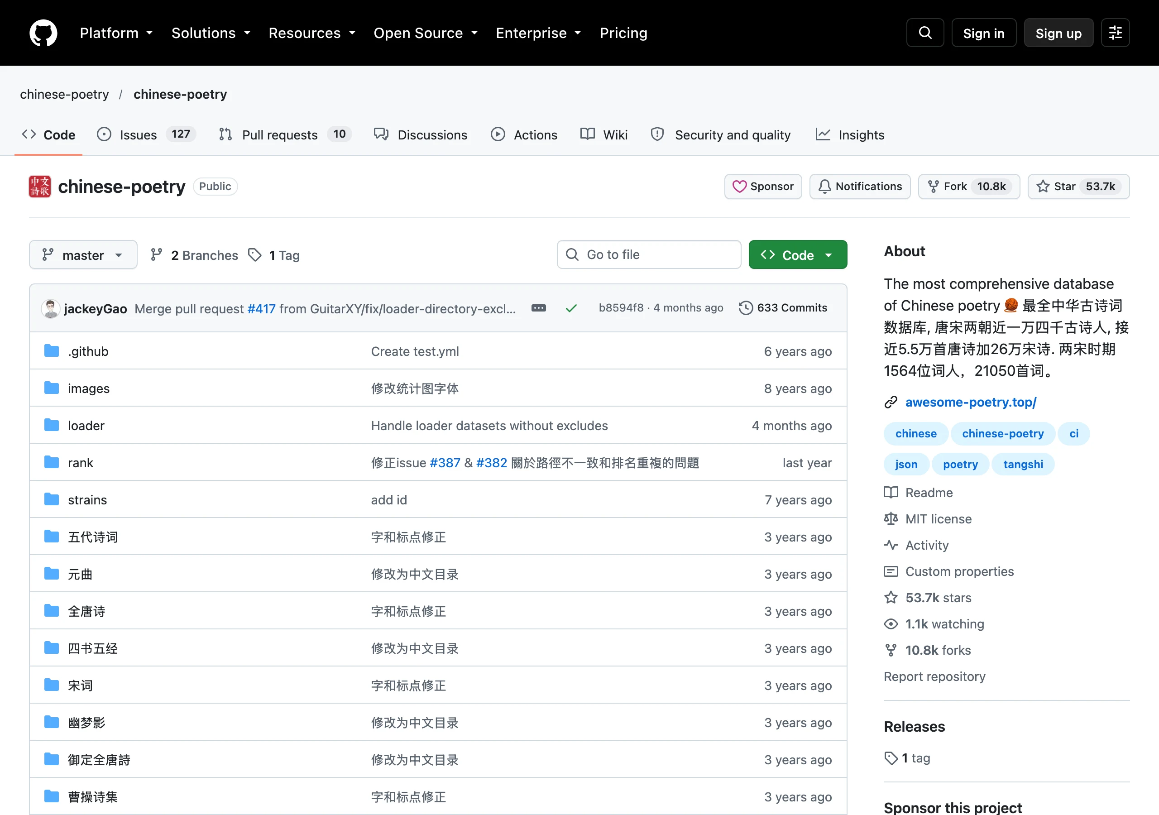Click the GitHub Octocat logo
The image size is (1159, 815).
43,33
